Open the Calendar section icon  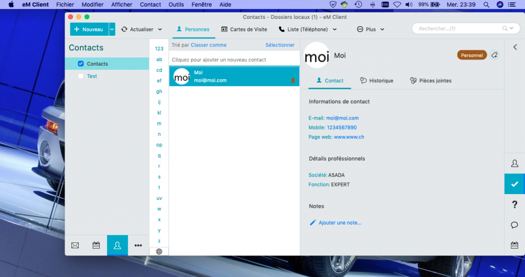coord(96,245)
